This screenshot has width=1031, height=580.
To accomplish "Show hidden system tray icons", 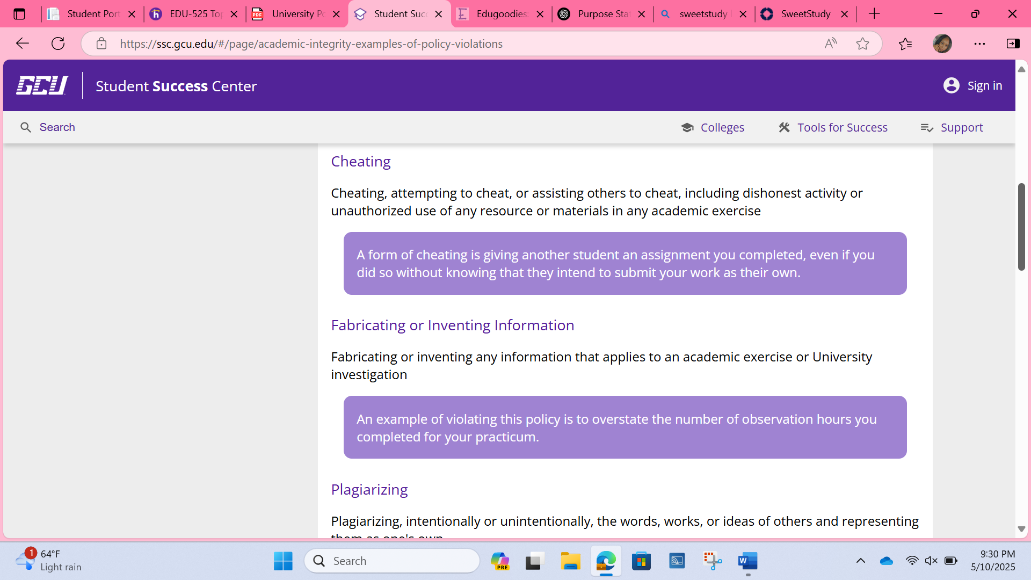I will click(860, 561).
